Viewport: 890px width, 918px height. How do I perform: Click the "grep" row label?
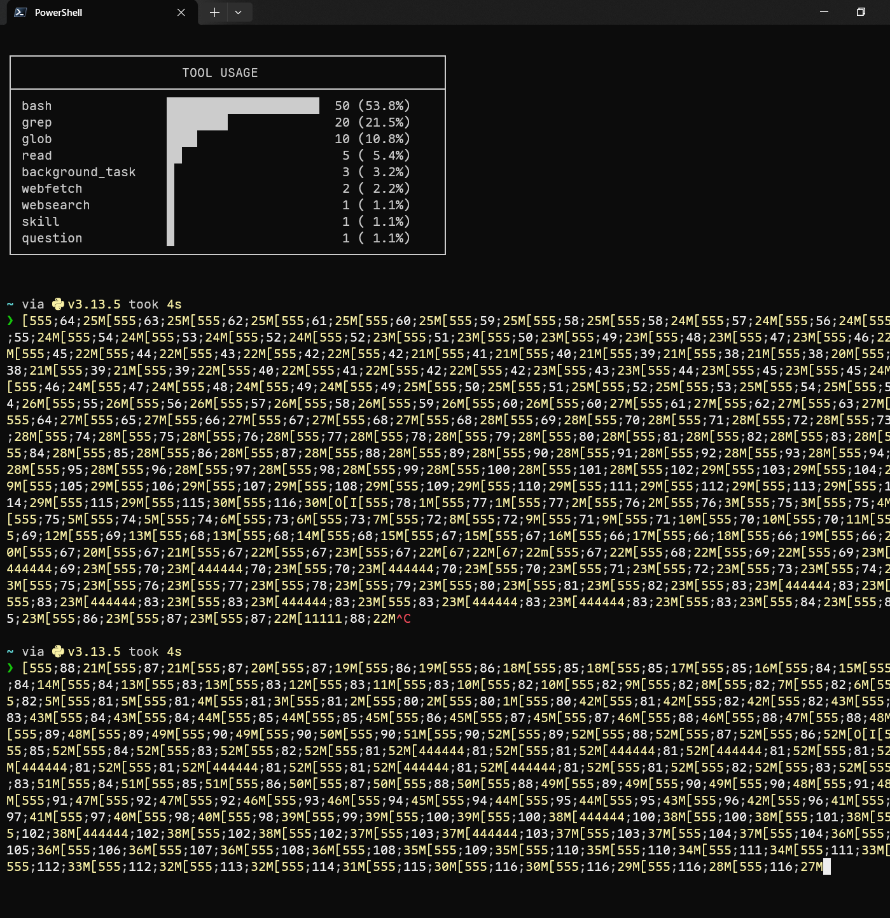tap(37, 122)
